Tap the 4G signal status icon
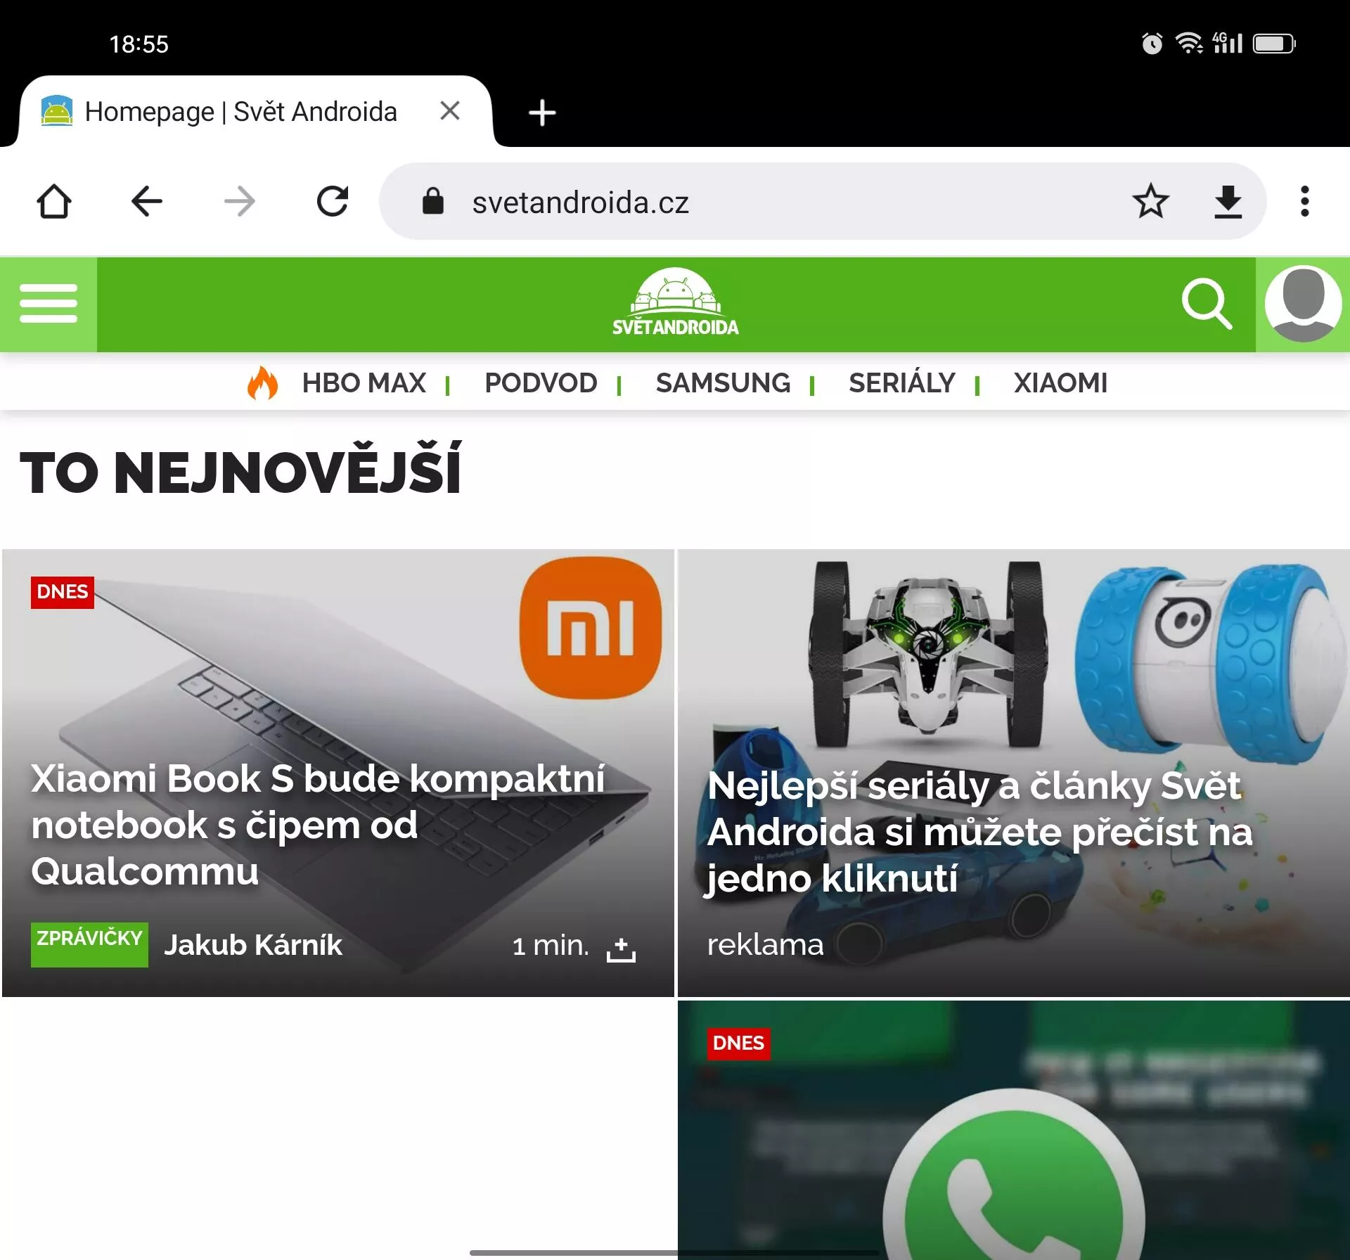Viewport: 1350px width, 1260px height. (x=1228, y=43)
